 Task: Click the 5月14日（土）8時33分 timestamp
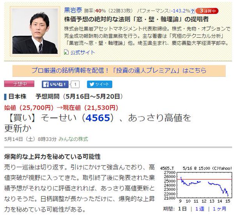pyautogui.click(x=30, y=139)
